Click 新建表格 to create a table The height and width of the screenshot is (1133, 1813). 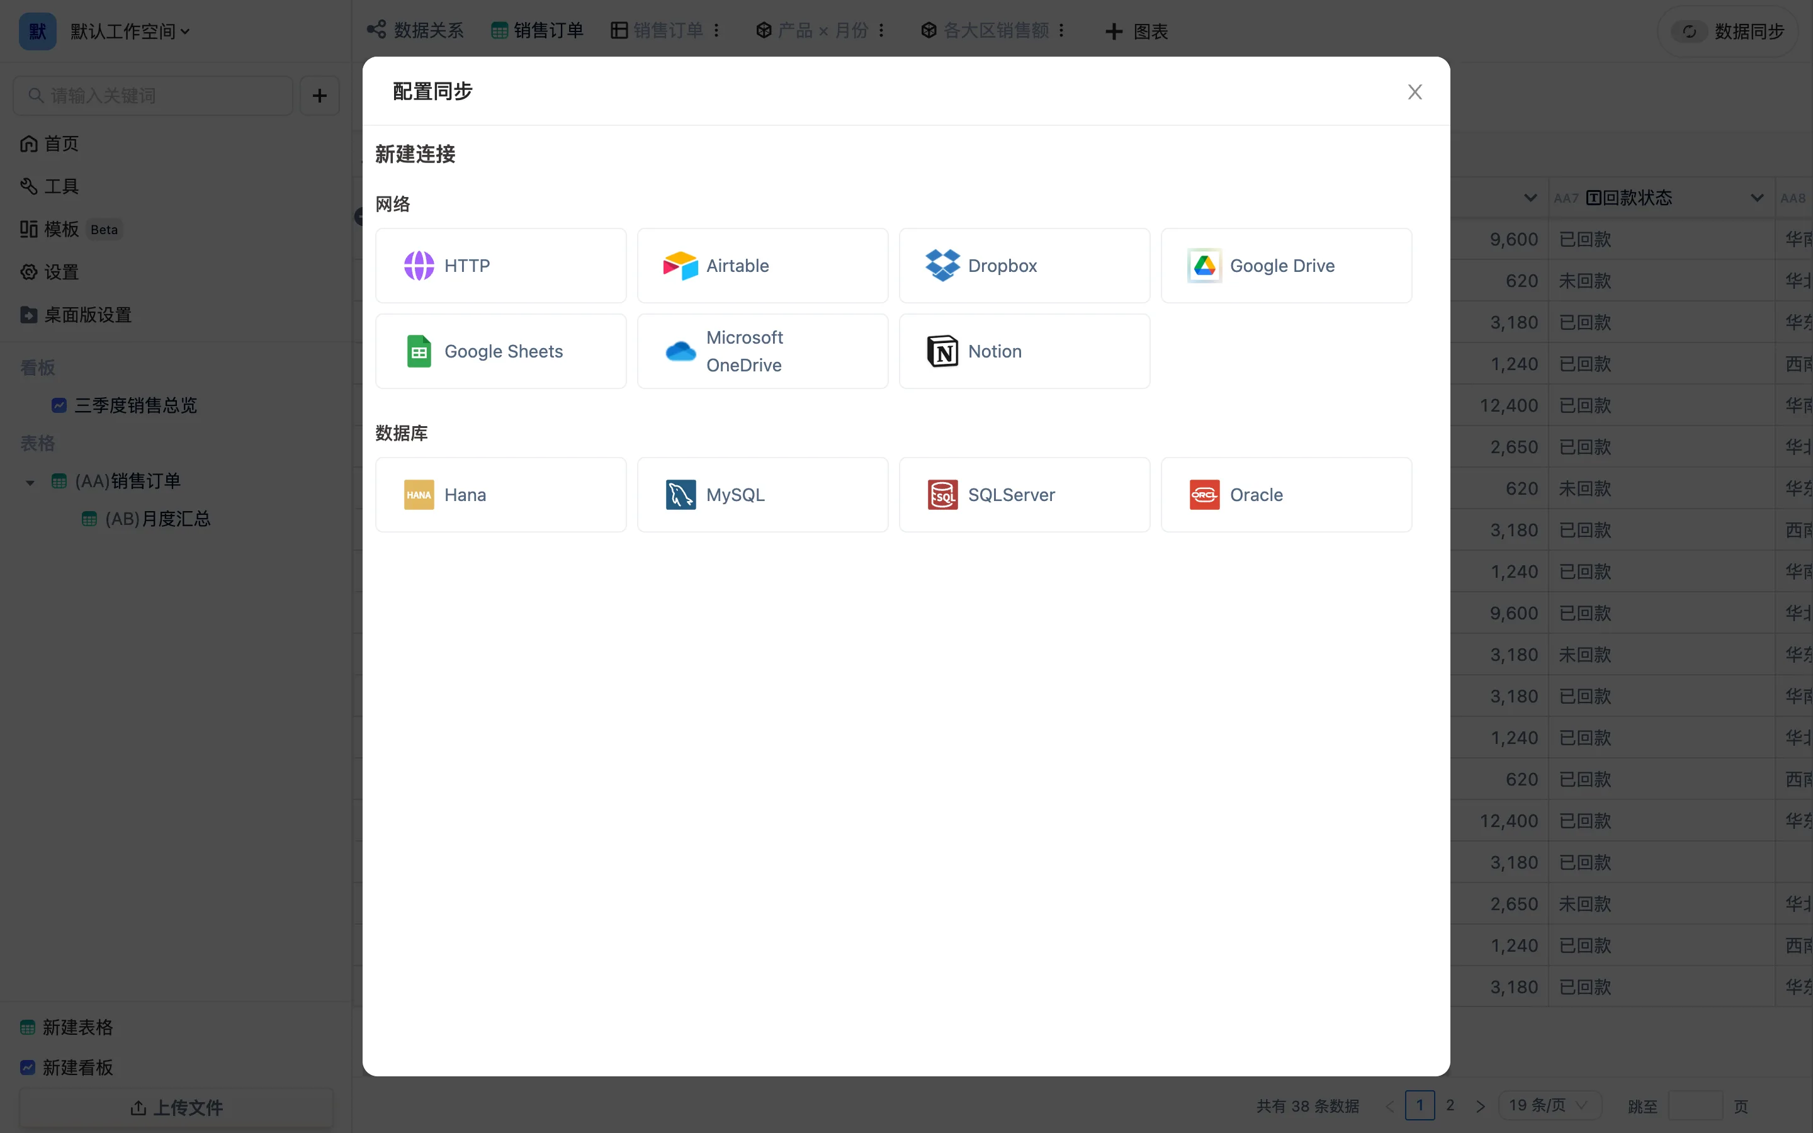click(67, 1027)
